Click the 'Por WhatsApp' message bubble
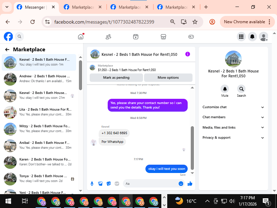 pos(112,142)
